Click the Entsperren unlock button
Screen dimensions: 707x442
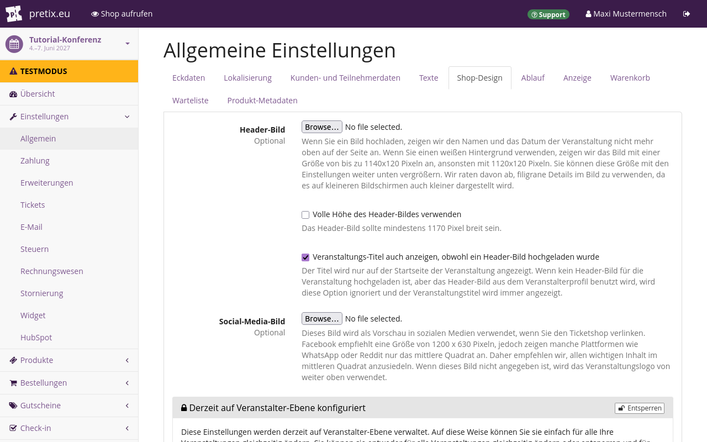tap(640, 408)
